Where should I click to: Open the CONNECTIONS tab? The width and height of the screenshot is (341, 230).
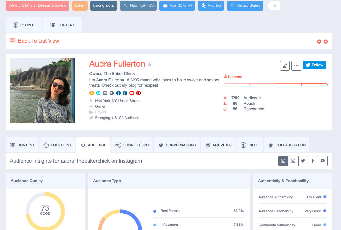click(x=132, y=145)
